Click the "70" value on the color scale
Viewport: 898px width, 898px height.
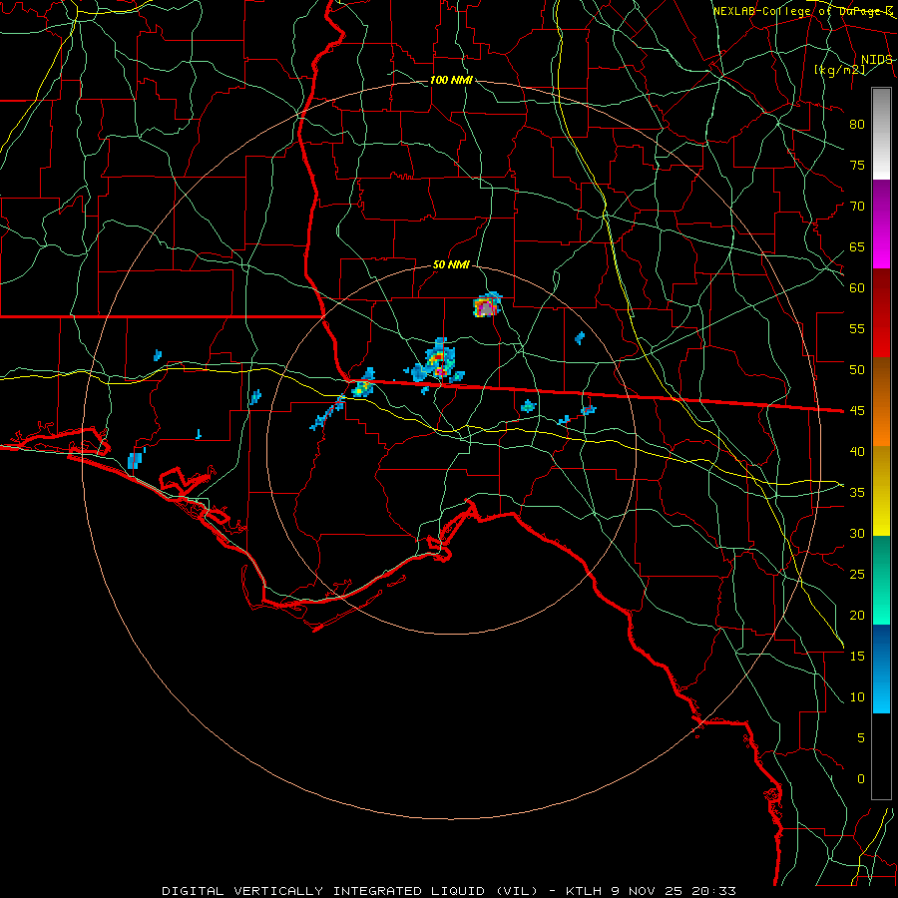click(x=857, y=207)
